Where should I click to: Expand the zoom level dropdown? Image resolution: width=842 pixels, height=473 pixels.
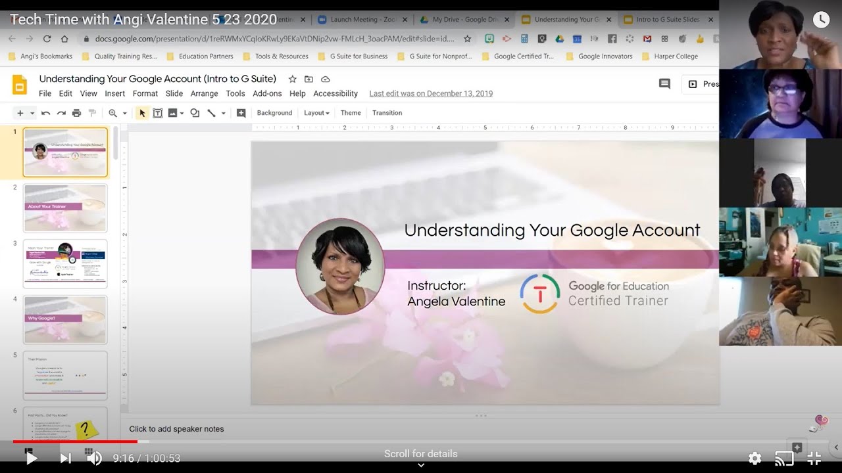[124, 113]
